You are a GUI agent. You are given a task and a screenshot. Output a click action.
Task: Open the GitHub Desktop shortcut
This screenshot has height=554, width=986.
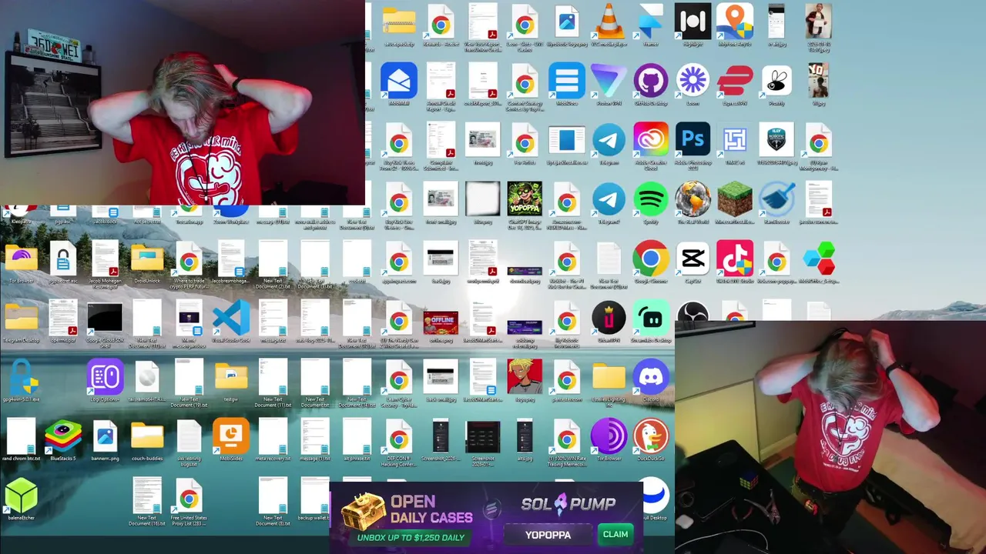click(x=651, y=82)
